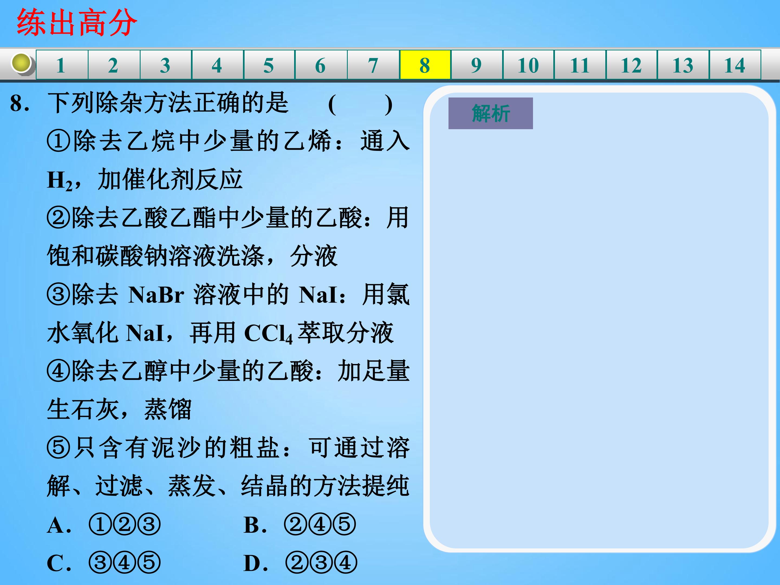Screen dimensions: 780x585
Task: Go to question tab 6
Action: tap(321, 65)
